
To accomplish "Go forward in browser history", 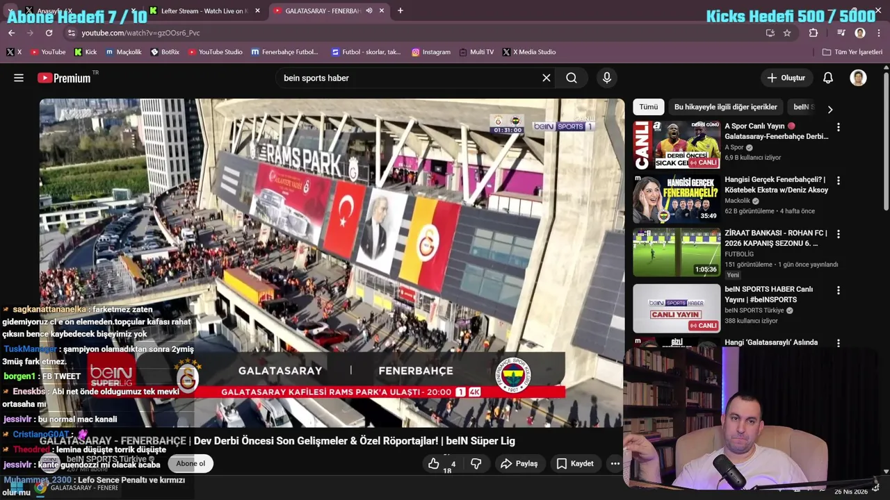I will 30,33.
